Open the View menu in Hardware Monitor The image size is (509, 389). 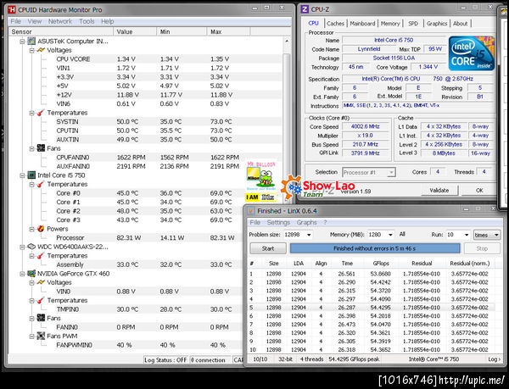pyautogui.click(x=35, y=21)
